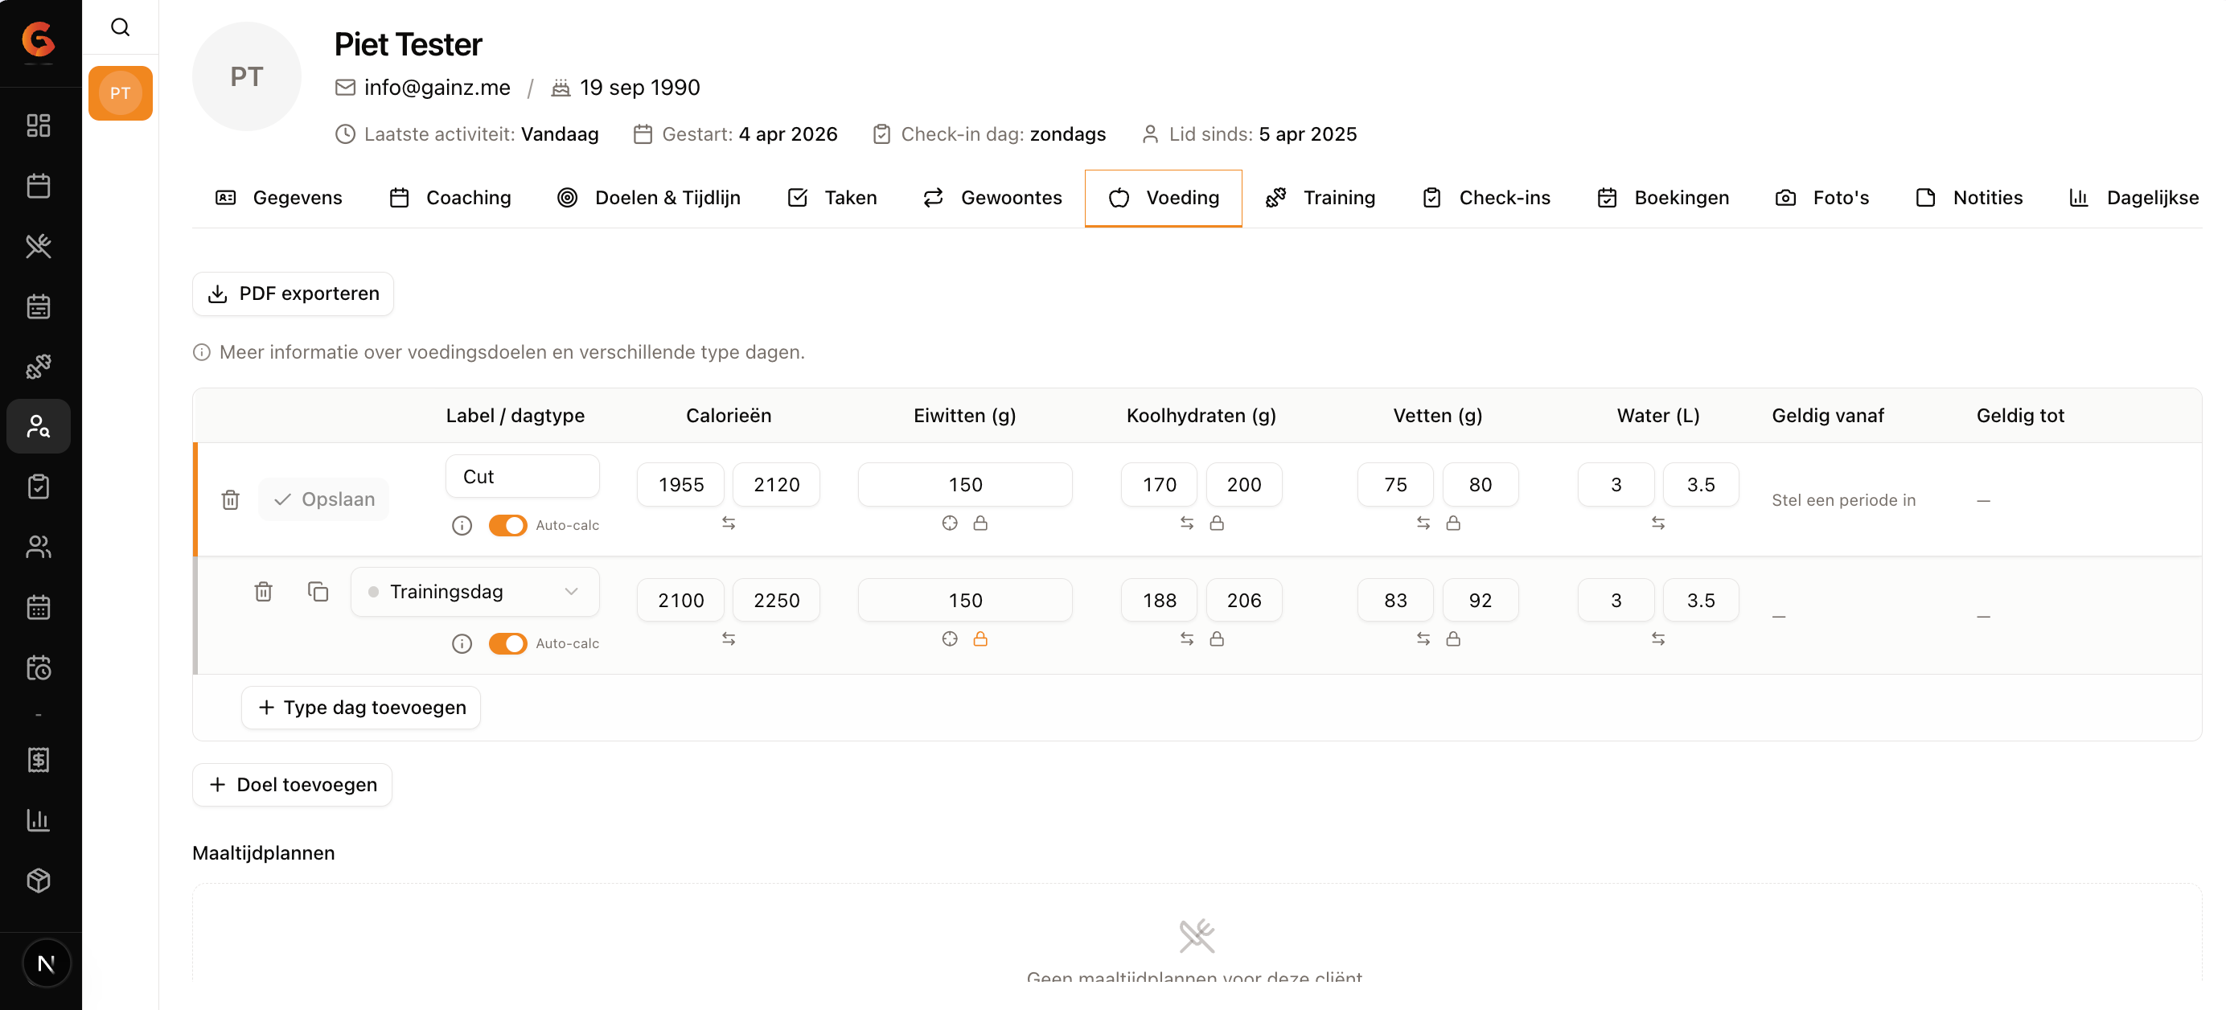
Task: Click the Doel toevoegen button
Action: (292, 785)
